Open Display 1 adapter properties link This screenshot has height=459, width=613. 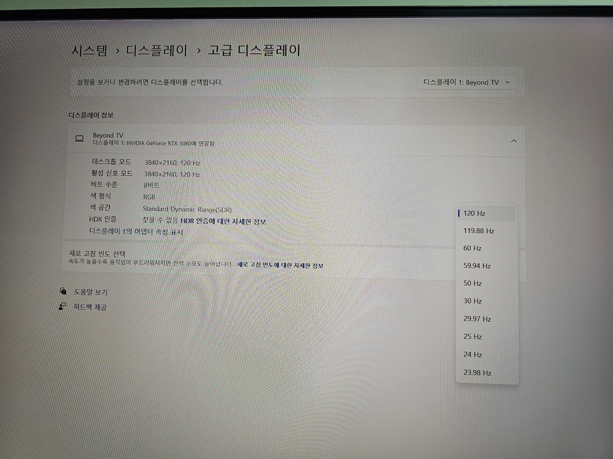click(136, 232)
